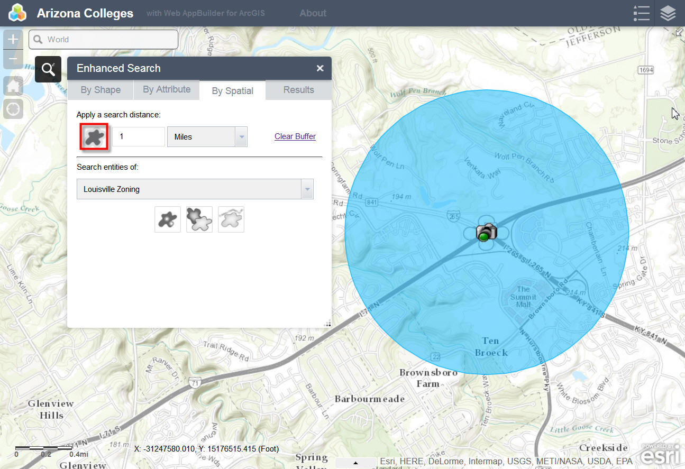Zoom out with the minus button
Viewport: 685px width, 469px height.
coord(13,59)
